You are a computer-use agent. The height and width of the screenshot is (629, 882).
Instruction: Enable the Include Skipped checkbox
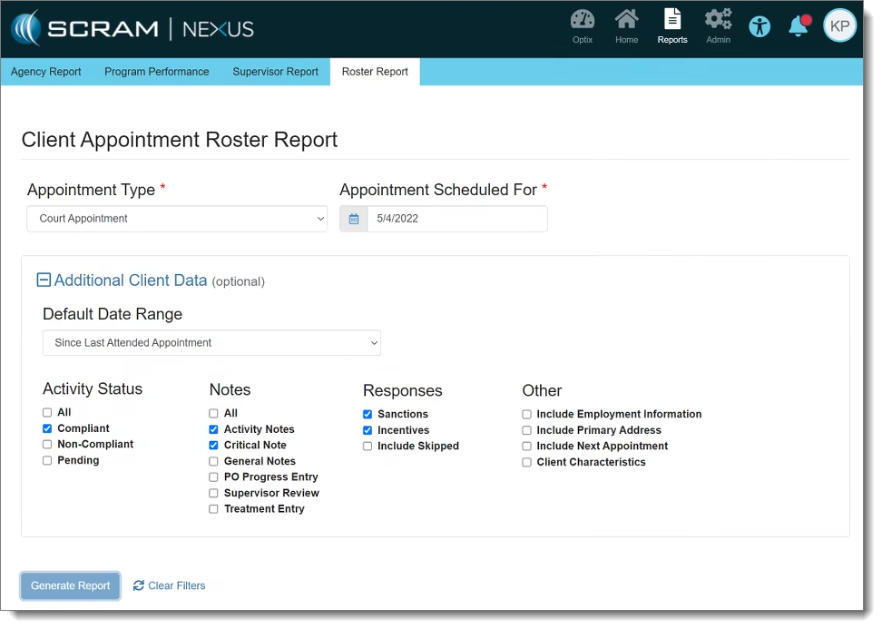coord(367,447)
